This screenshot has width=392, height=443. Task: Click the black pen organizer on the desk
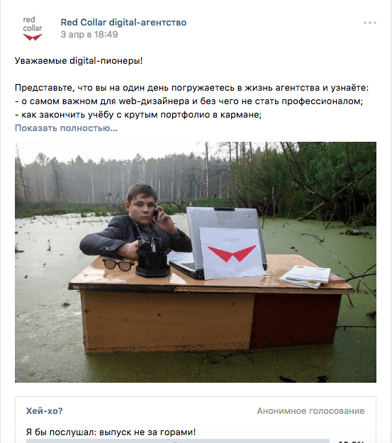click(x=153, y=257)
